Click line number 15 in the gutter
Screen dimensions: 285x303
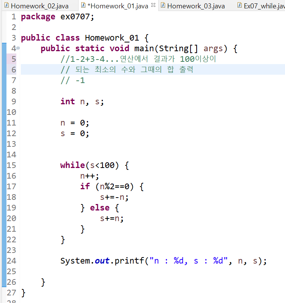point(11,165)
